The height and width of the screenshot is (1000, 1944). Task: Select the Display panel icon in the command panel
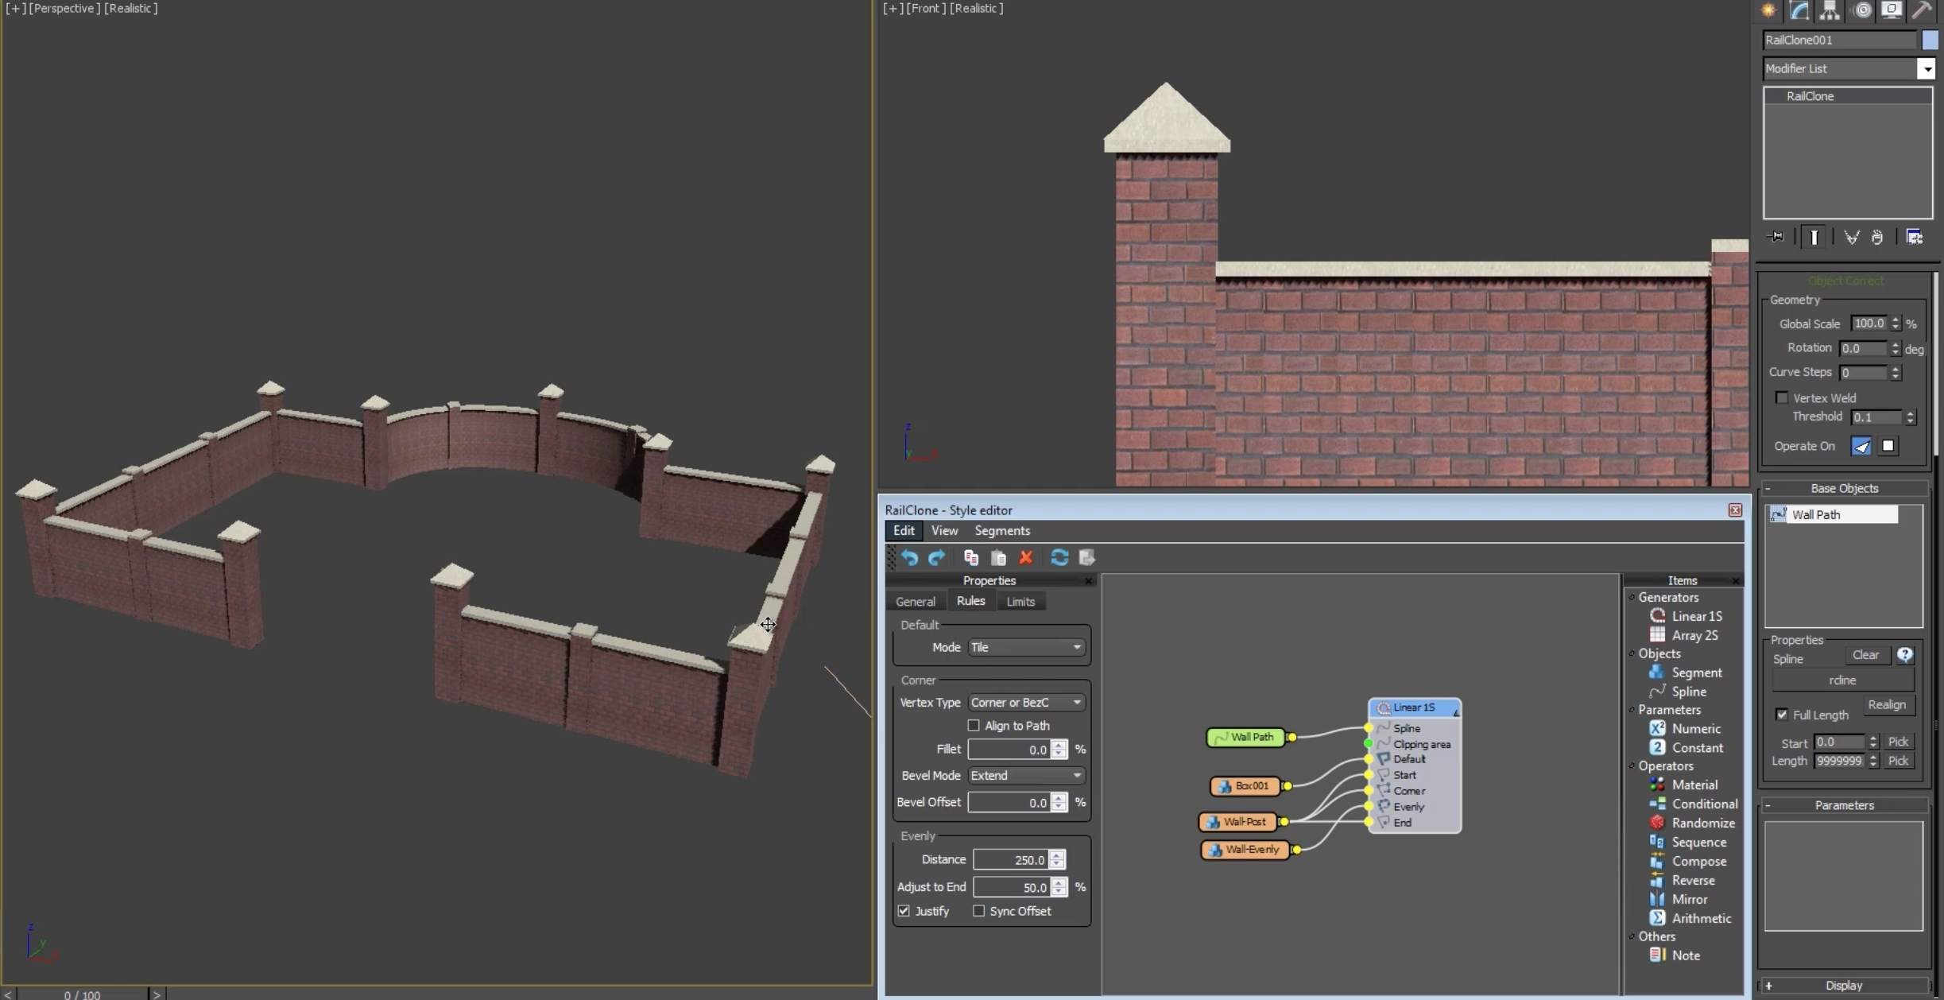coord(1892,10)
